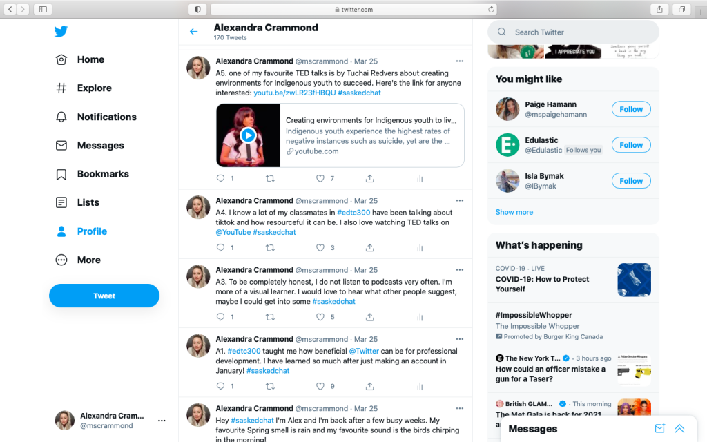
Task: Go back using the blue arrow icon
Action: tap(194, 32)
